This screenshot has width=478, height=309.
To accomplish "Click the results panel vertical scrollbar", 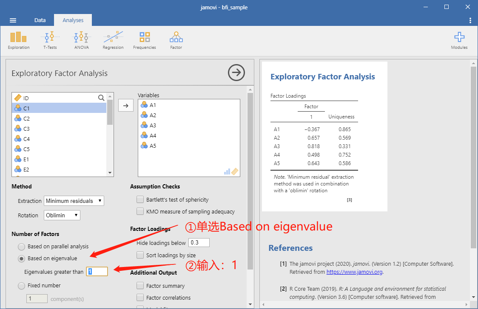I will 473,157.
